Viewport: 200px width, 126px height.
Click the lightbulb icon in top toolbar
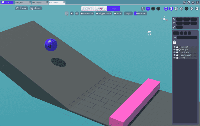191,9
